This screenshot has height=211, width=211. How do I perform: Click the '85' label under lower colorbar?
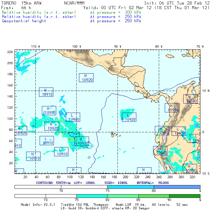click(138, 200)
